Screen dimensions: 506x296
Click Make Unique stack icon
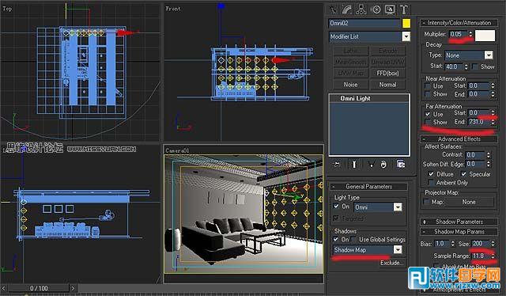371,165
